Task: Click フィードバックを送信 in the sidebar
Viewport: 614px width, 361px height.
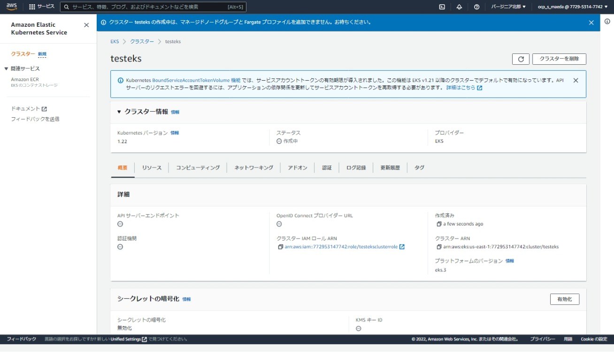Action: 35,119
